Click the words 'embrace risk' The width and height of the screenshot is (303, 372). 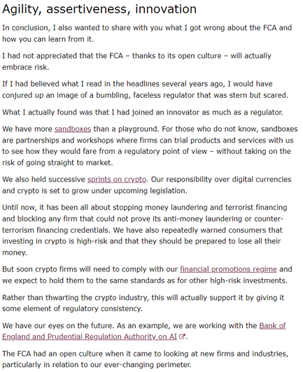(x=25, y=67)
